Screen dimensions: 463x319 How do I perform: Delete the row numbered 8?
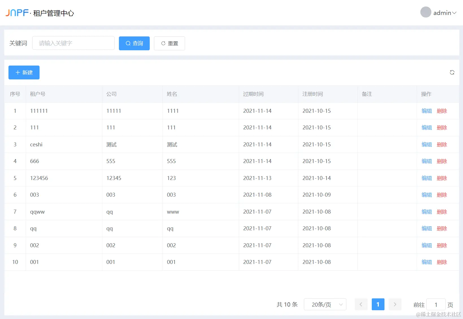442,228
